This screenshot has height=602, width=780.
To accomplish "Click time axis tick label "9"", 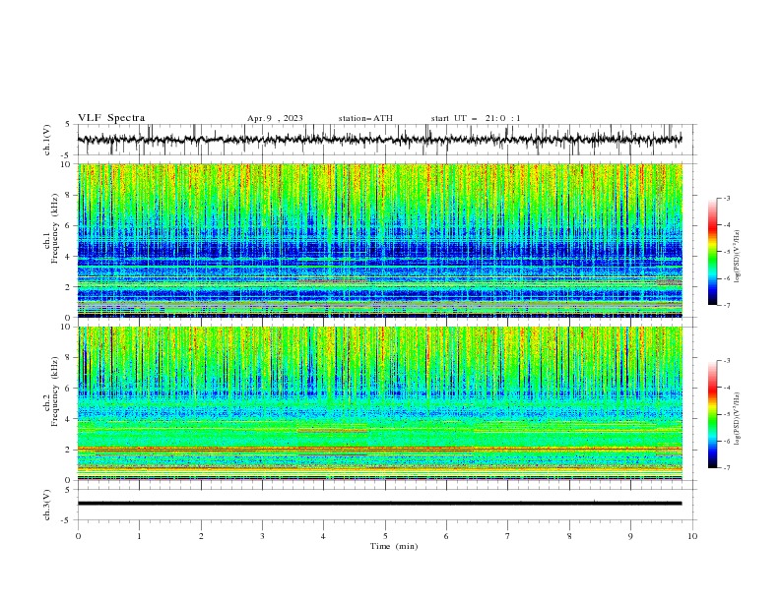I will [x=630, y=536].
